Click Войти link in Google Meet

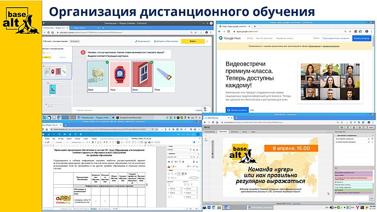click(x=316, y=38)
